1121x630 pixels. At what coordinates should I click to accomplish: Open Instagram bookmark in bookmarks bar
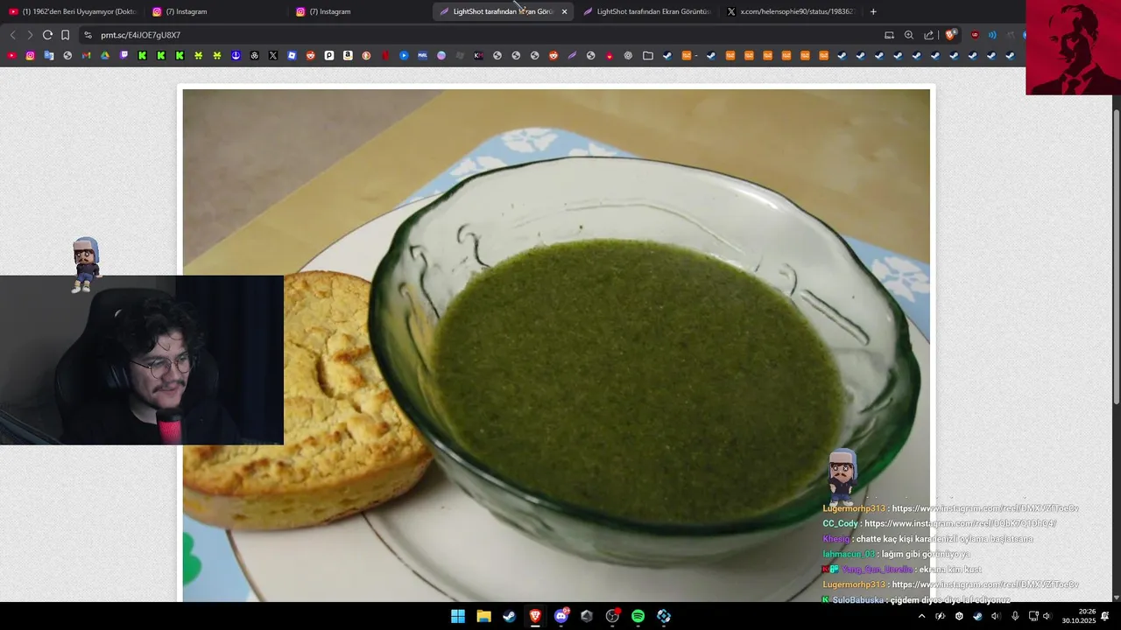point(30,56)
